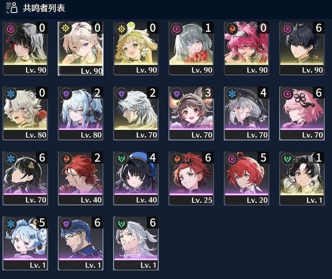Select the highlighted blonde character with sun element
The image size is (332, 279).
coord(80,48)
